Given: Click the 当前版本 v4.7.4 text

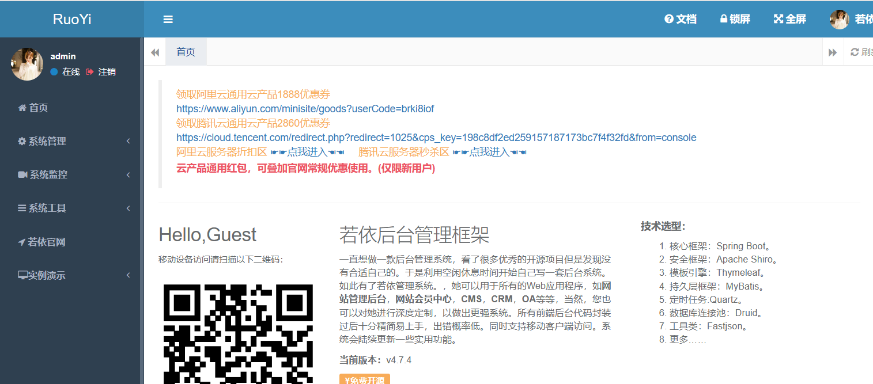Looking at the screenshot, I should [x=375, y=360].
